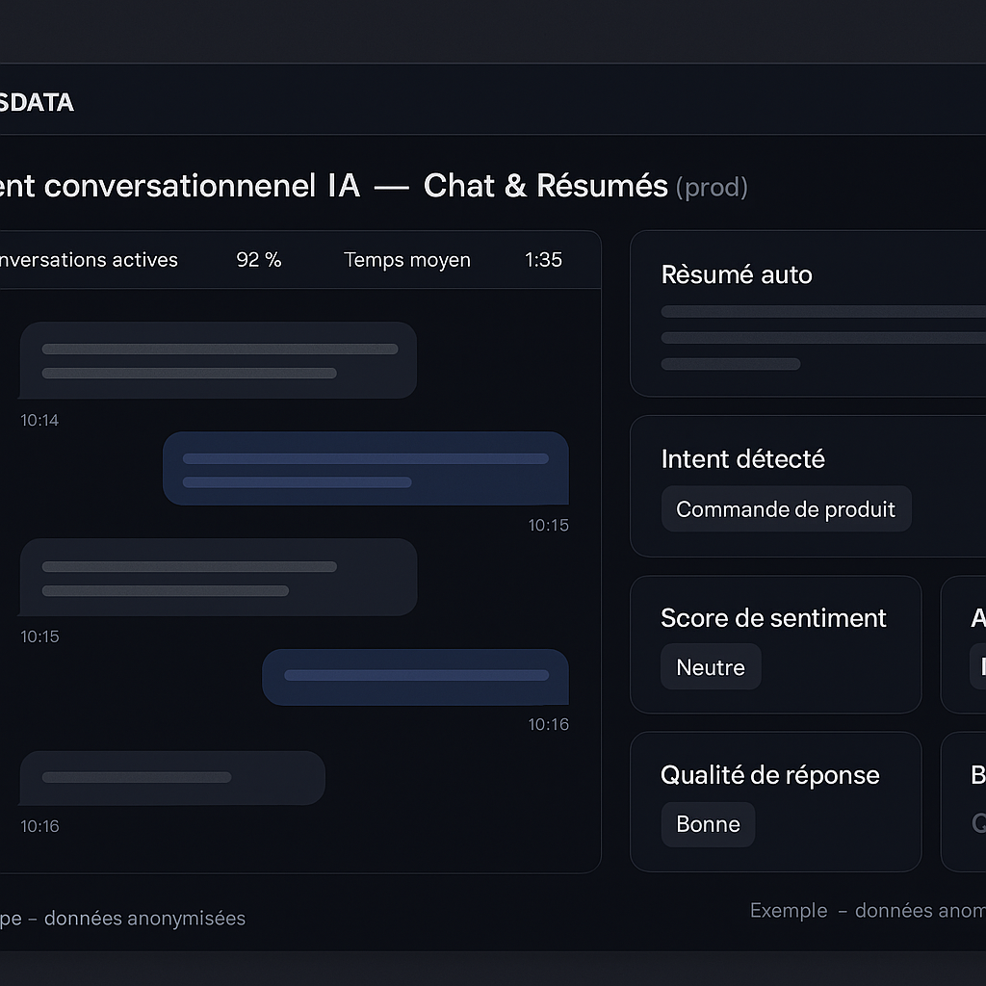Screen dimensions: 986x986
Task: Open the Score de sentiment card
Action: pos(773,617)
